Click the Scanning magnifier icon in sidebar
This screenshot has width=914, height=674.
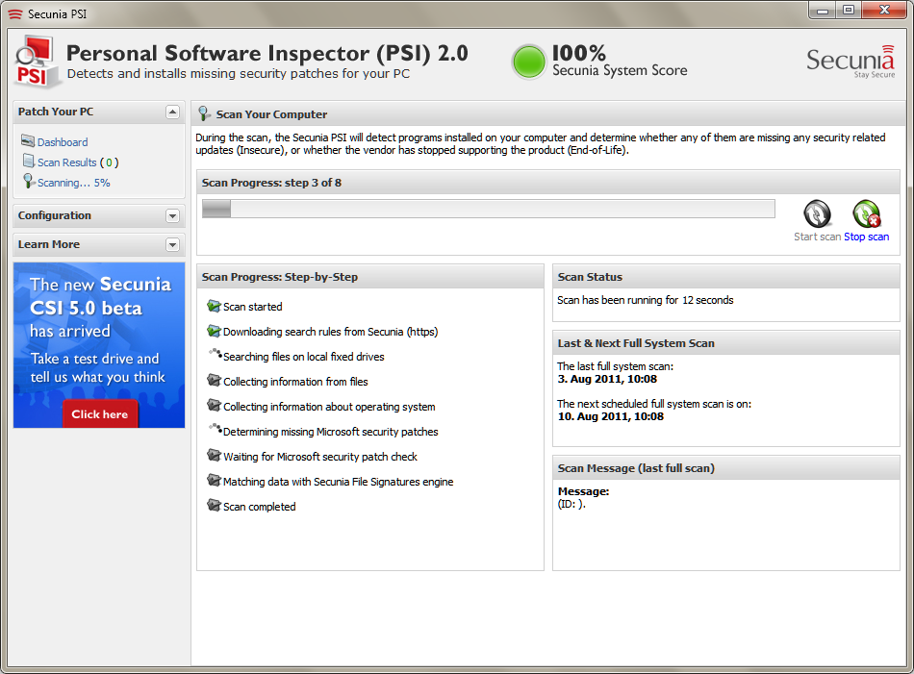click(28, 181)
